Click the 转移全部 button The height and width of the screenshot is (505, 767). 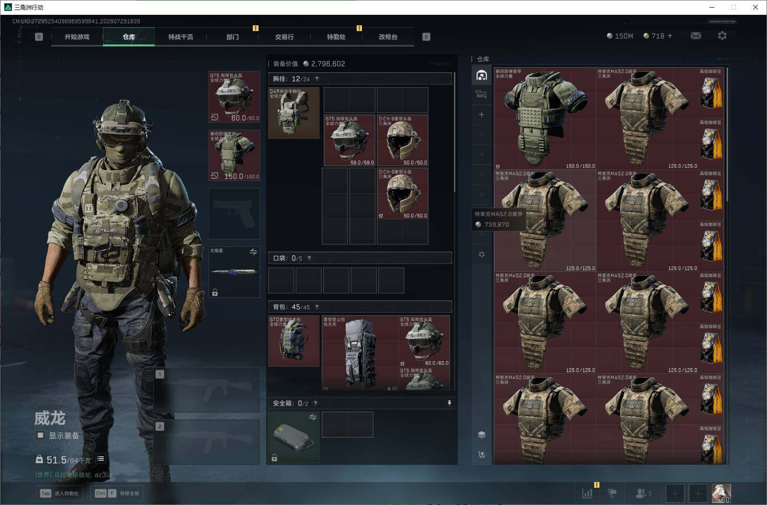tap(117, 493)
